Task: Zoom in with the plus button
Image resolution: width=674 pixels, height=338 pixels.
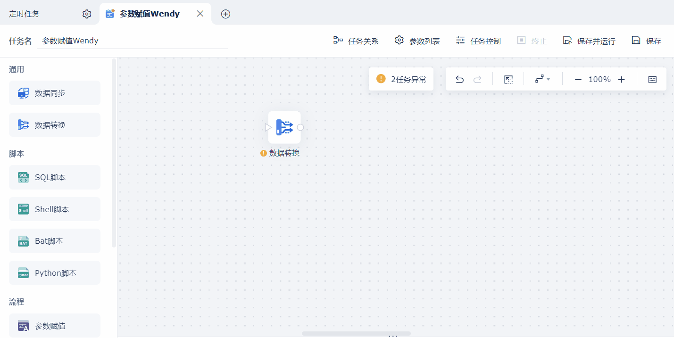Action: [x=621, y=79]
